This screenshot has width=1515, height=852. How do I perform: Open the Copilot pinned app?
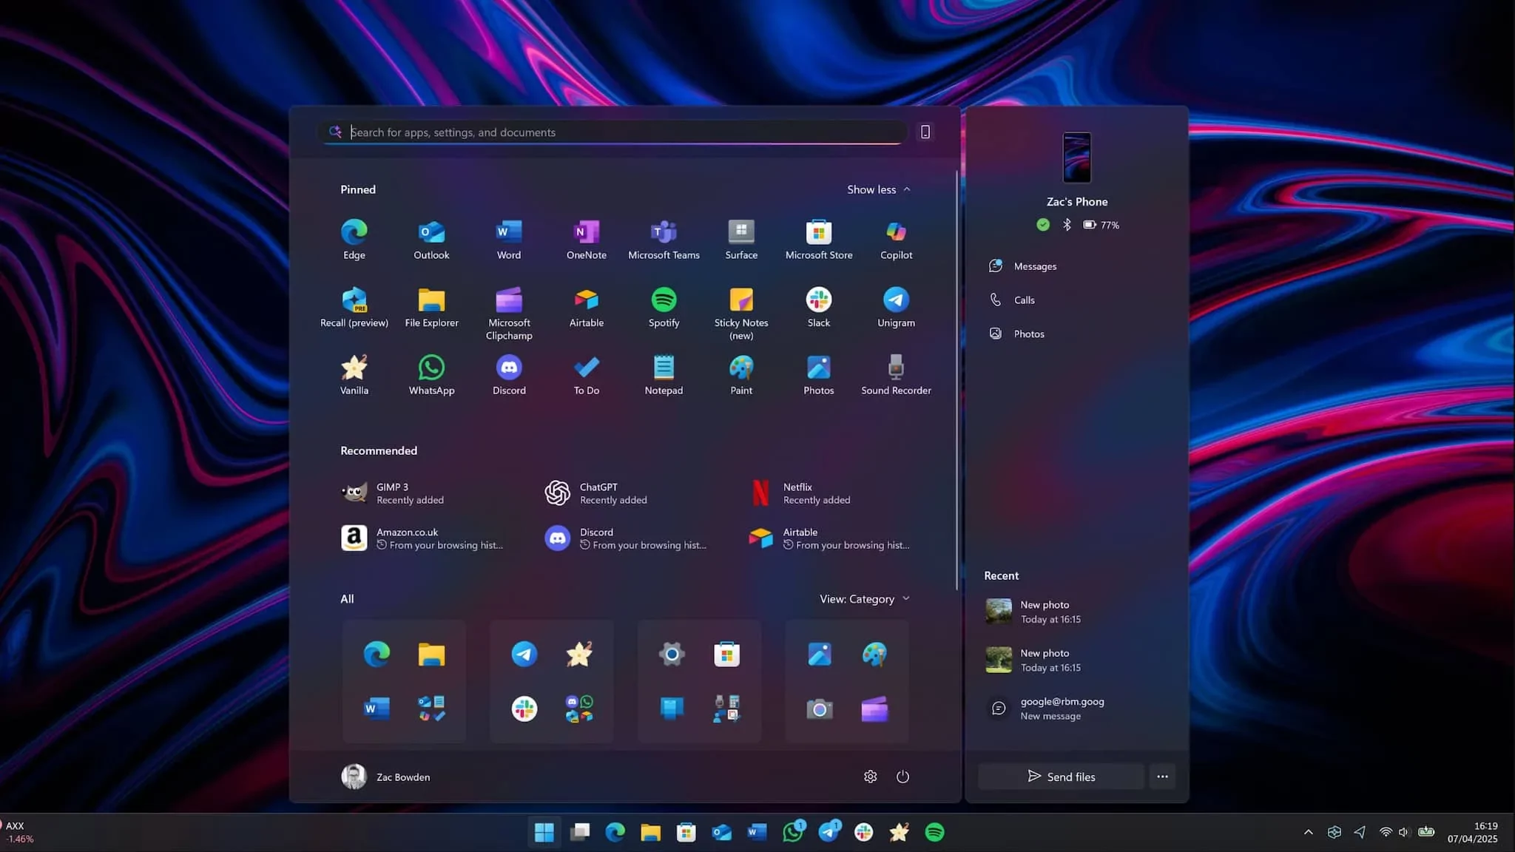(896, 232)
